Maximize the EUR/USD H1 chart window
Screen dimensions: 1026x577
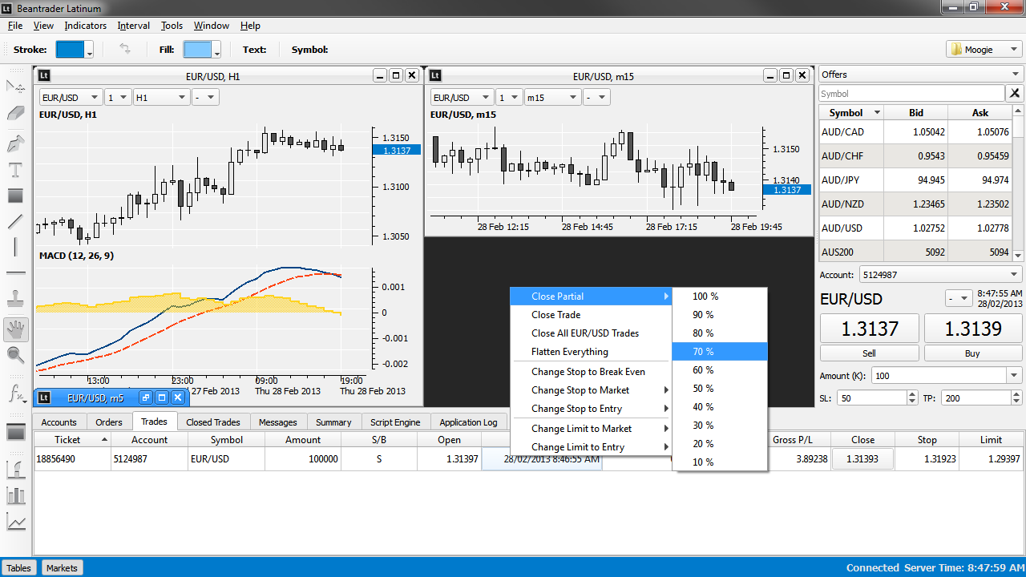click(396, 75)
